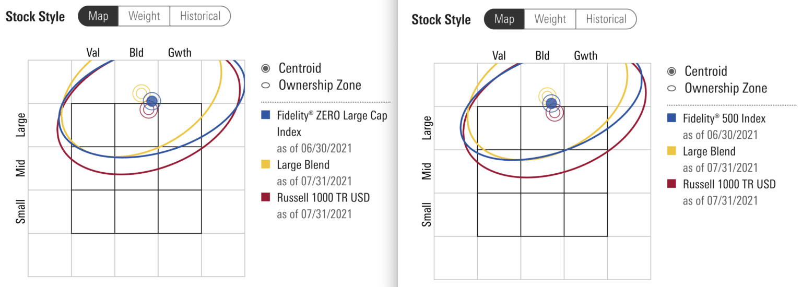802x287 pixels.
Task: Click Ownership Zone icon in left legend
Action: 266,85
